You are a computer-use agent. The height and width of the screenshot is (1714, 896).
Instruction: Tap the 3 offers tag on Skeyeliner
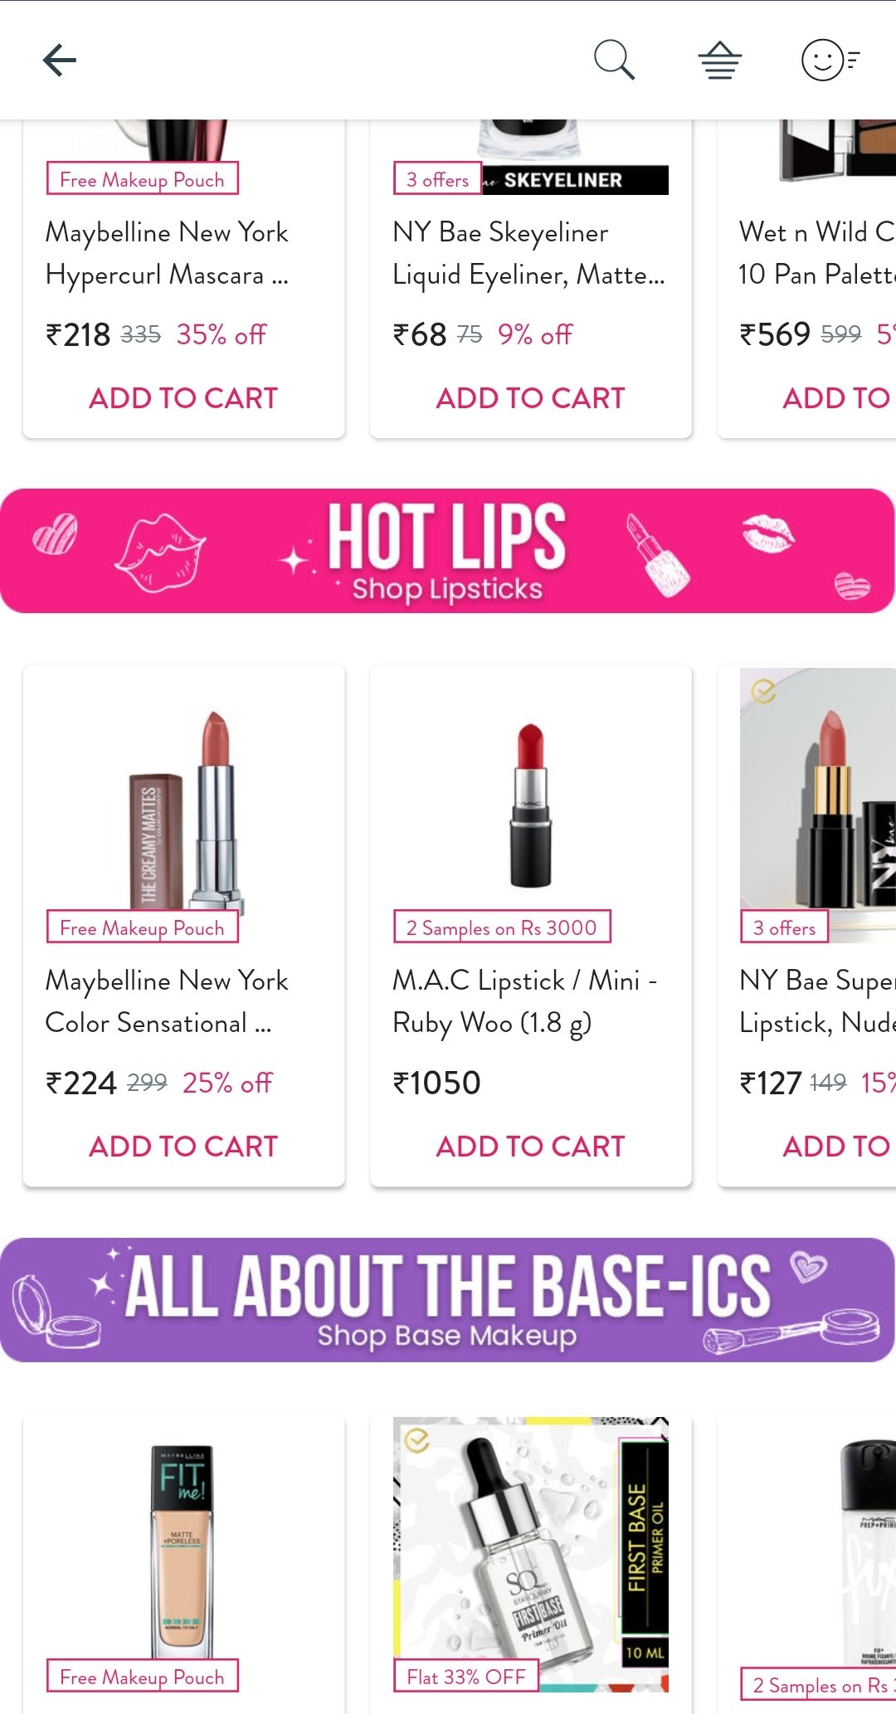tap(437, 179)
